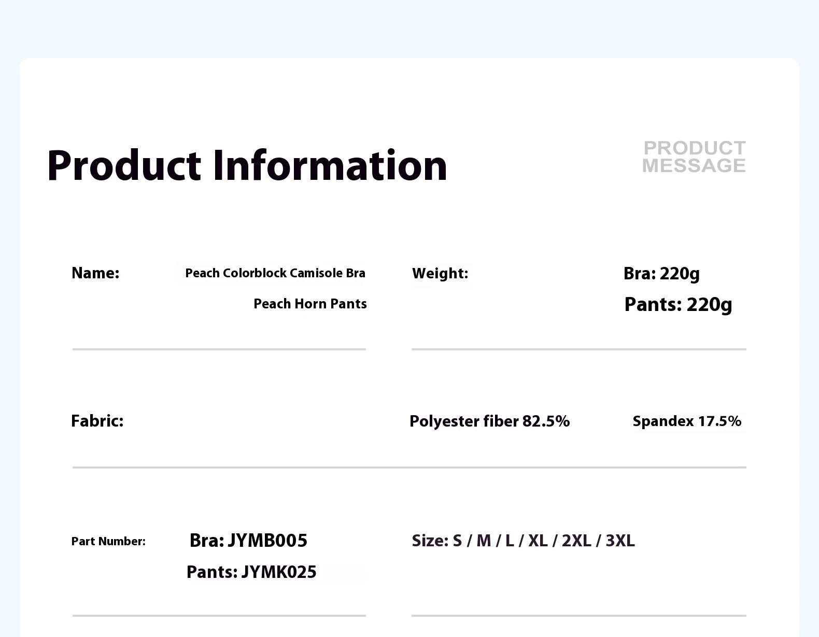The image size is (819, 637).
Task: Click divider line under Fabric row
Action: pyautogui.click(x=409, y=468)
